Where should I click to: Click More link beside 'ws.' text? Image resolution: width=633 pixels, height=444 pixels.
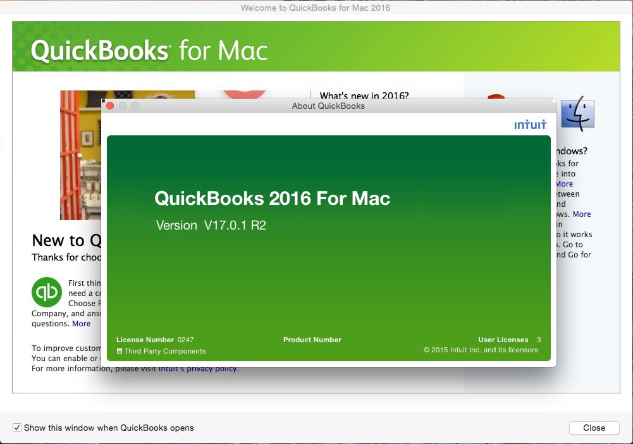[x=582, y=214]
